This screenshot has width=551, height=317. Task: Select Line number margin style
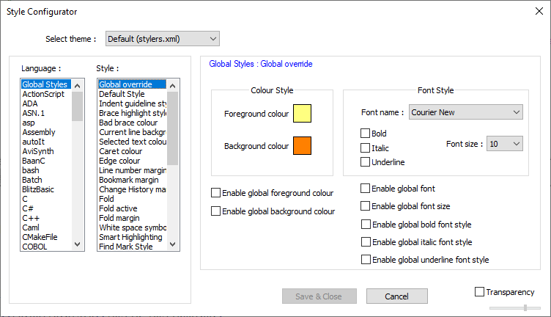coord(132,170)
